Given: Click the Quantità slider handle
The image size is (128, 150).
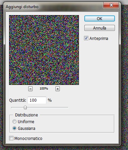Looking at the screenshot, I should [x=25, y=107].
